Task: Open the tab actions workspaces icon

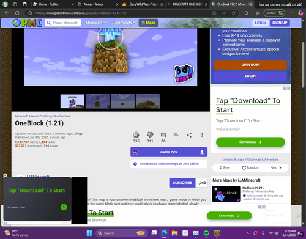Action: click(15, 4)
